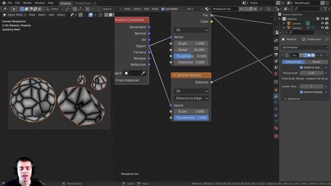Viewport: 331px width, 186px height.
Task: Choose the Extend selection mode icon
Action: [26, 9]
